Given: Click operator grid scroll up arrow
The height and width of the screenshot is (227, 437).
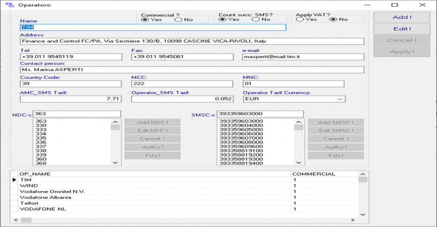Looking at the screenshot, I should (363, 174).
